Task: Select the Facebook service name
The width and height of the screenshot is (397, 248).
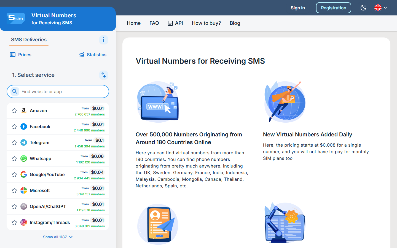Action: pos(40,126)
